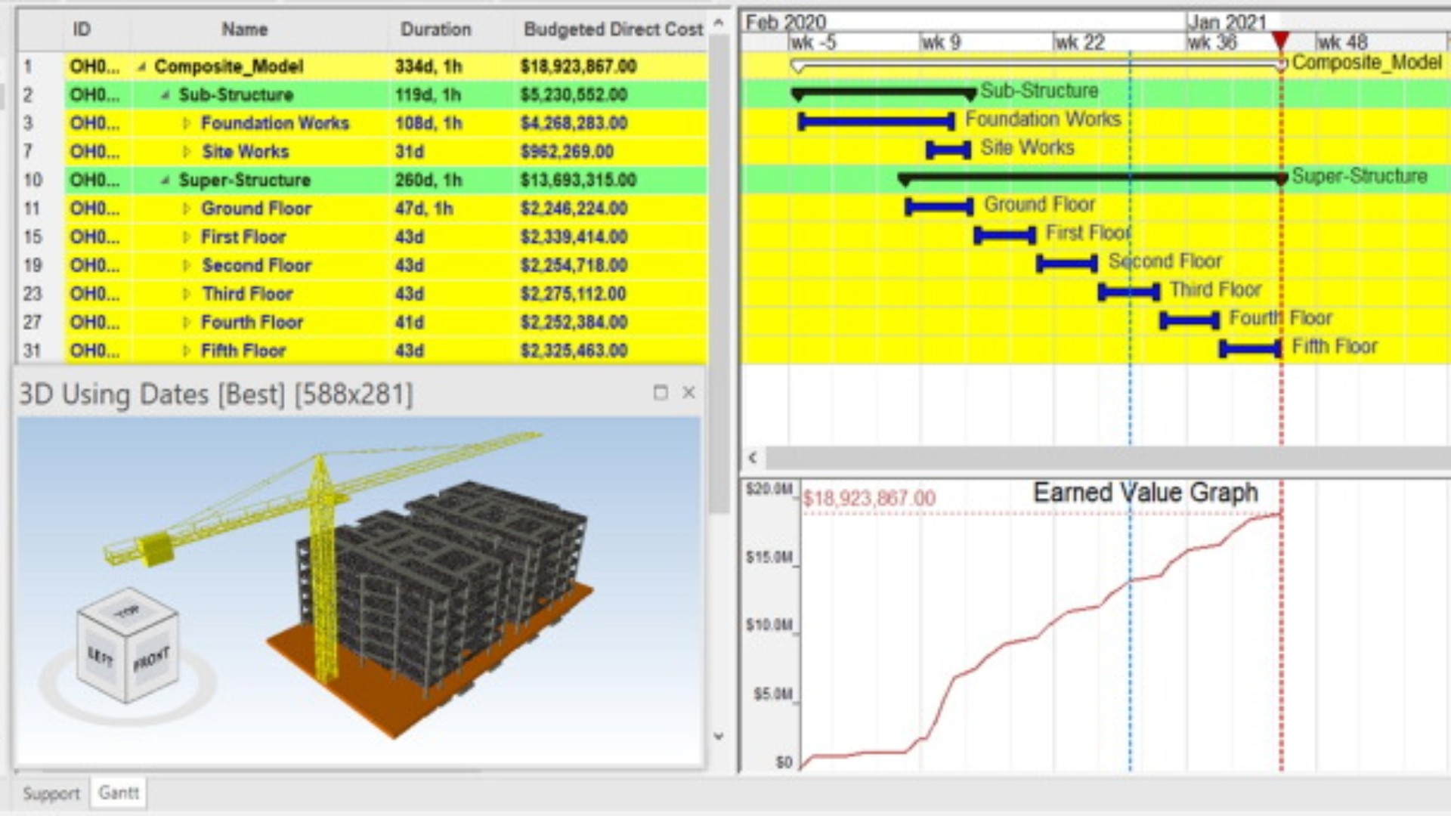Select the Gantt tab

point(119,793)
